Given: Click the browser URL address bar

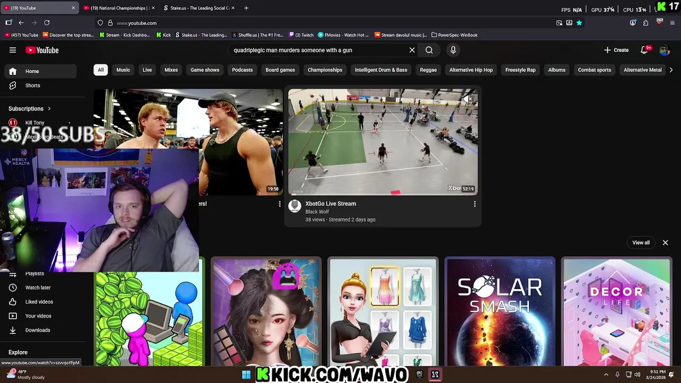Looking at the screenshot, I should pos(325,23).
